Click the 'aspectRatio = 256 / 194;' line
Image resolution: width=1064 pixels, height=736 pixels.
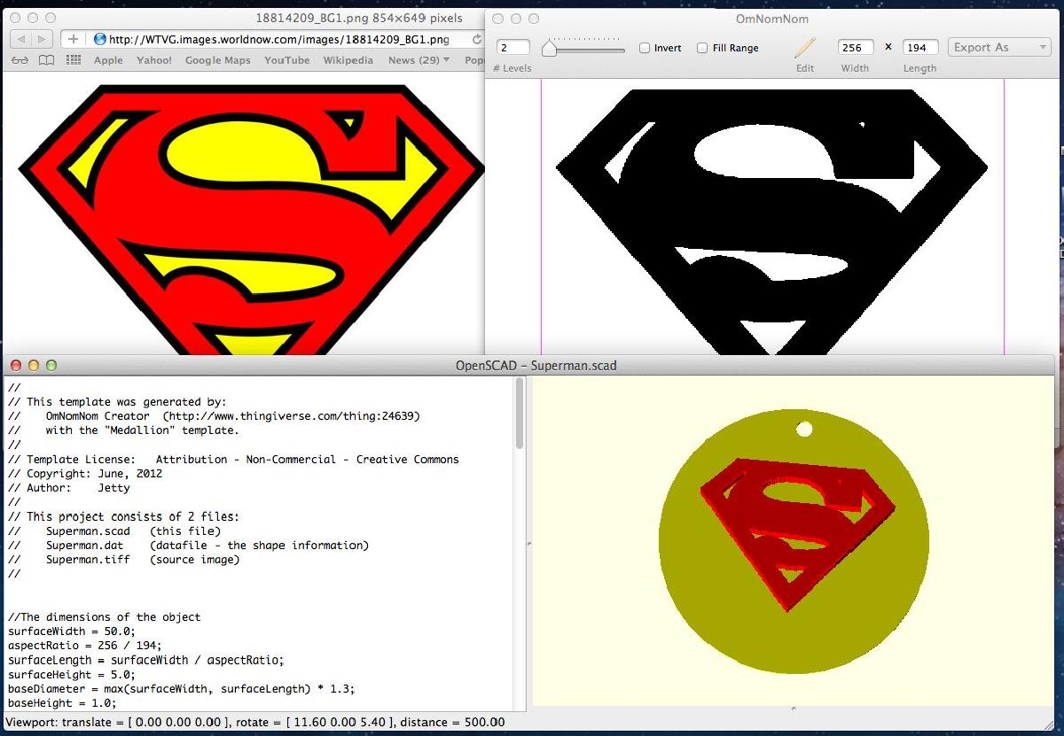[x=85, y=646]
